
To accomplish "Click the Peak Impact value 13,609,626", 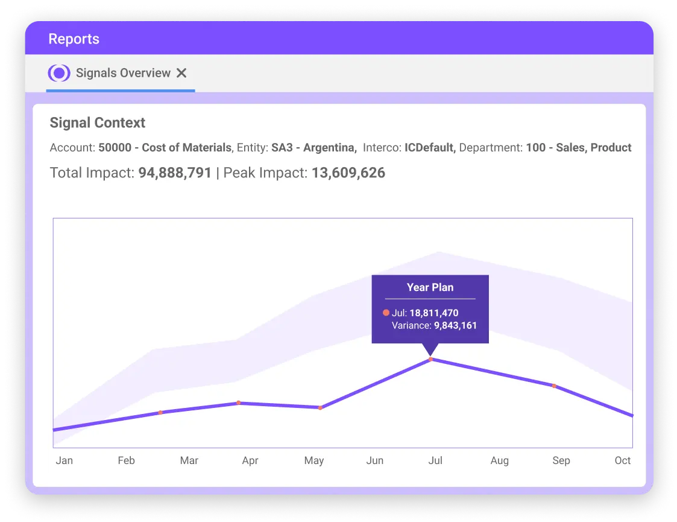I will [348, 173].
